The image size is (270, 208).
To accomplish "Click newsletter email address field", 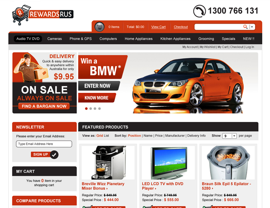I will coord(44,144).
